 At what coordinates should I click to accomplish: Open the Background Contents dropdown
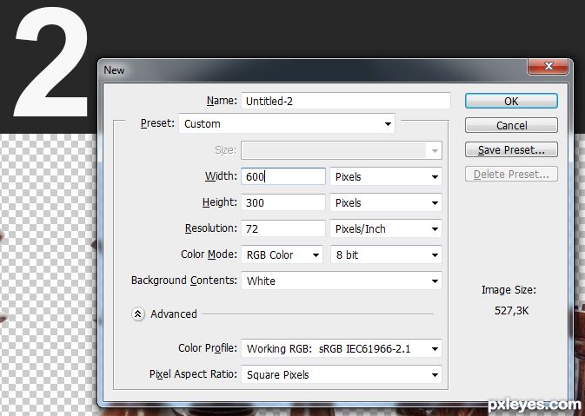pyautogui.click(x=342, y=281)
